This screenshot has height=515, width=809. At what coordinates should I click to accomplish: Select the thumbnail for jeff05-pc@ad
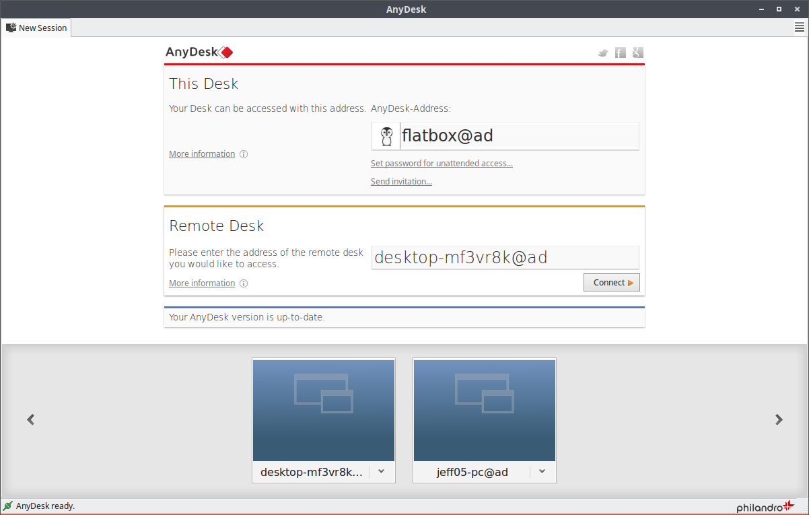[x=484, y=411]
